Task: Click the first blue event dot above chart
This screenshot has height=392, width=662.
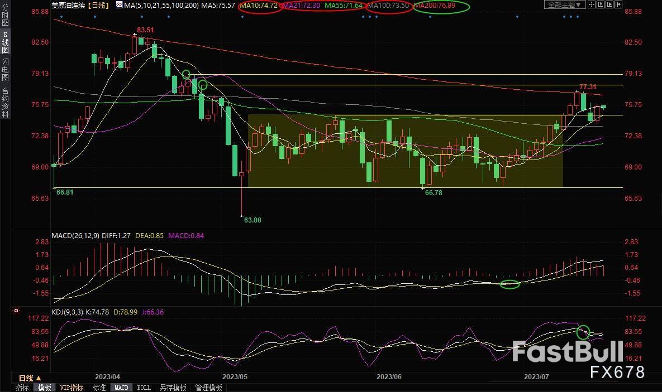Action: pos(61,17)
